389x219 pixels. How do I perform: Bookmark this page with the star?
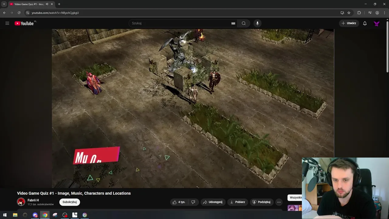349,13
